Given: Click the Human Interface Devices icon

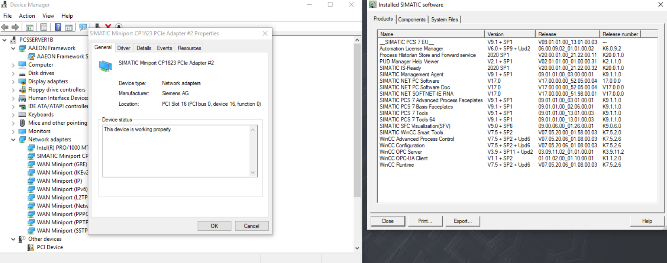Looking at the screenshot, I should point(22,98).
